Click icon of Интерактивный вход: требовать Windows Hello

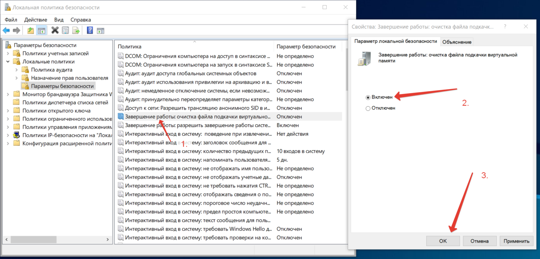(121, 229)
